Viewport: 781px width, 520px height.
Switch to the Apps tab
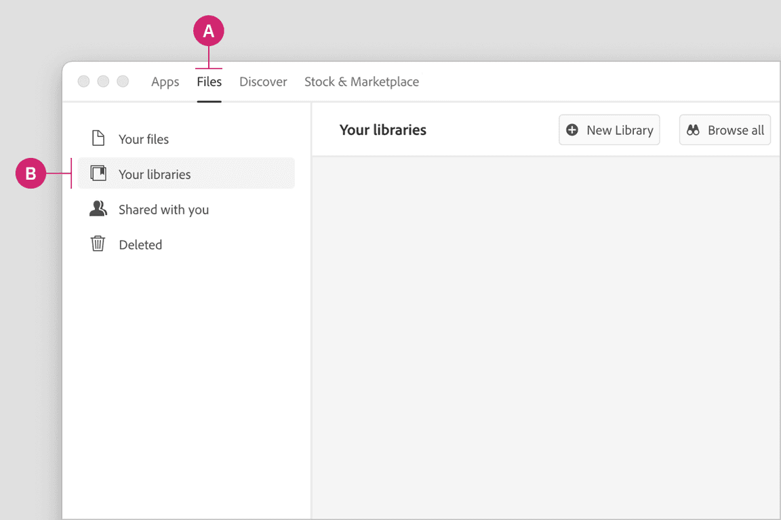point(165,82)
